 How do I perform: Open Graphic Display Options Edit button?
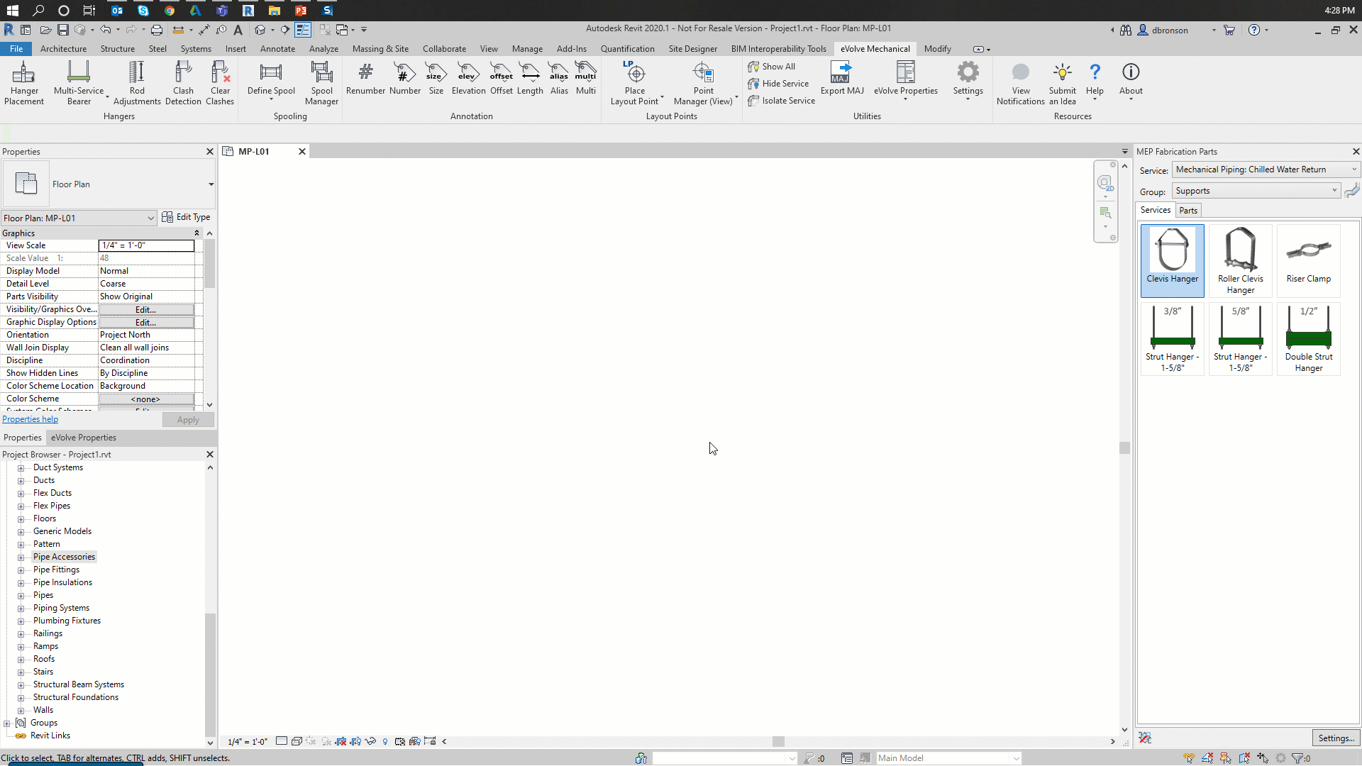pyautogui.click(x=146, y=323)
